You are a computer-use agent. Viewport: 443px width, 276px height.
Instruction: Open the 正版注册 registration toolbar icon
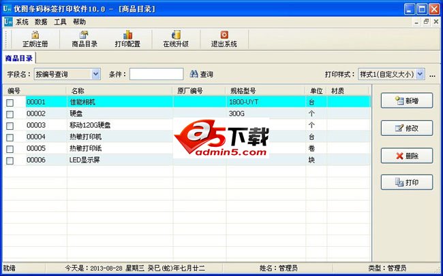(x=35, y=39)
